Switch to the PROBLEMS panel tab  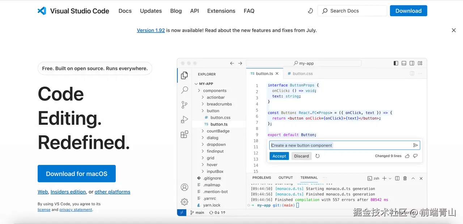pos(262,177)
